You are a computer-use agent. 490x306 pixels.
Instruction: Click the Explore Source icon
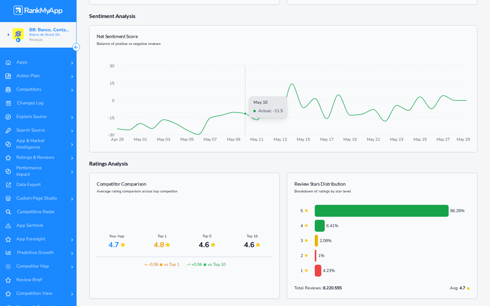pos(8,117)
